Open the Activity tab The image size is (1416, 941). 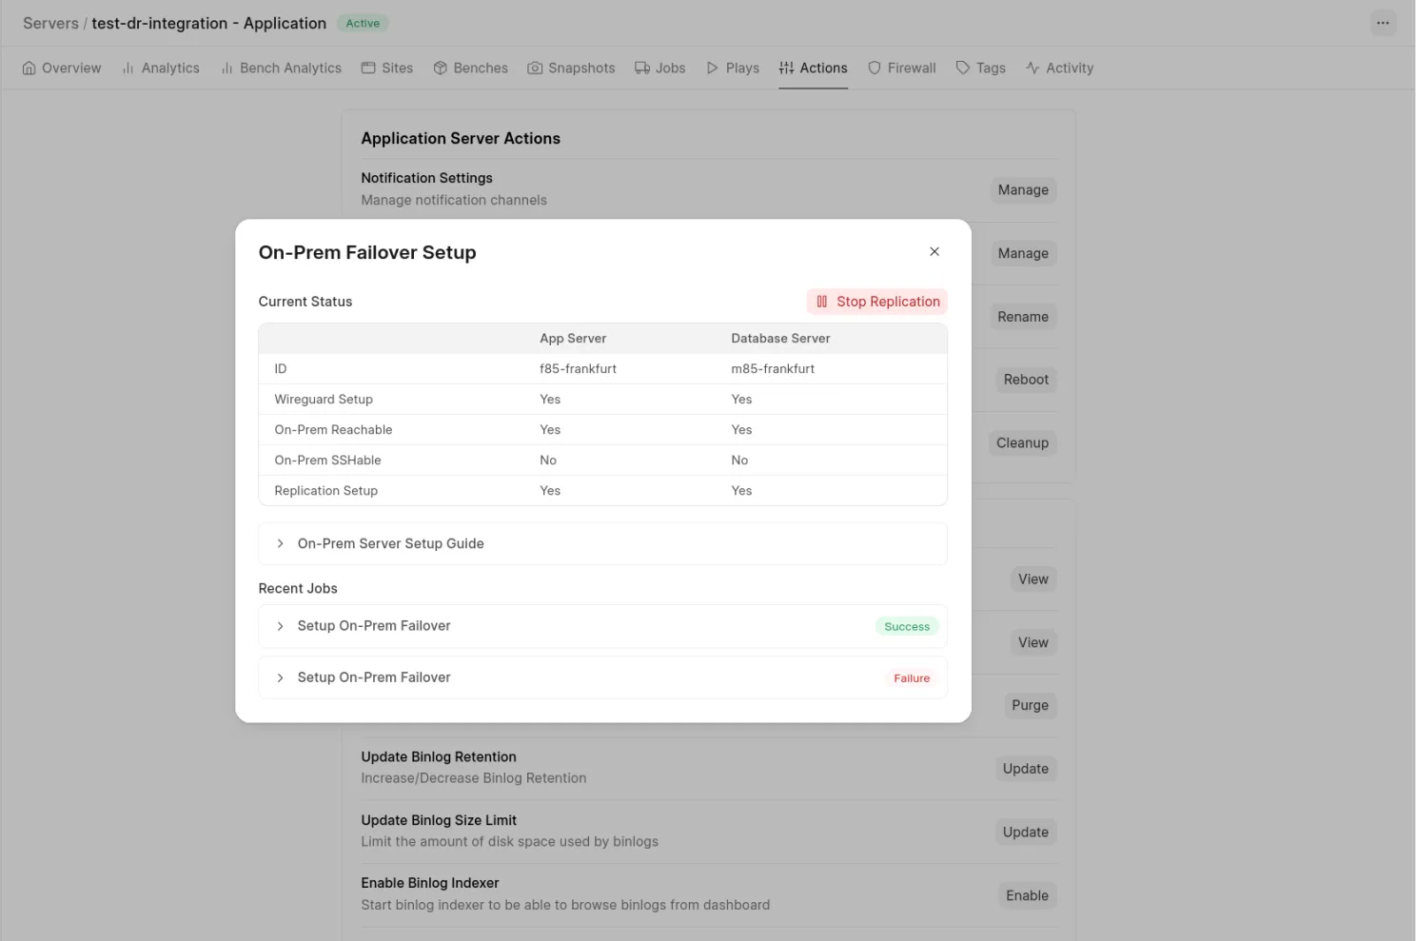(1059, 69)
